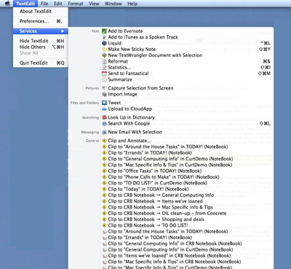The width and height of the screenshot is (291, 269).
Task: Clip to CRB Notebook → General Computing Info
Action: click(x=187, y=195)
